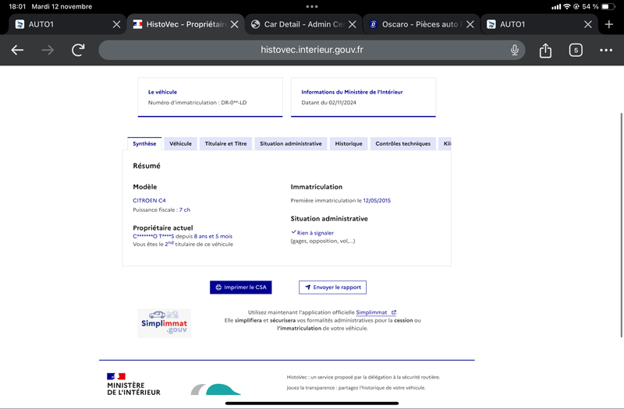The height and width of the screenshot is (409, 624).
Task: Open the Véhicule tab
Action: tap(180, 143)
